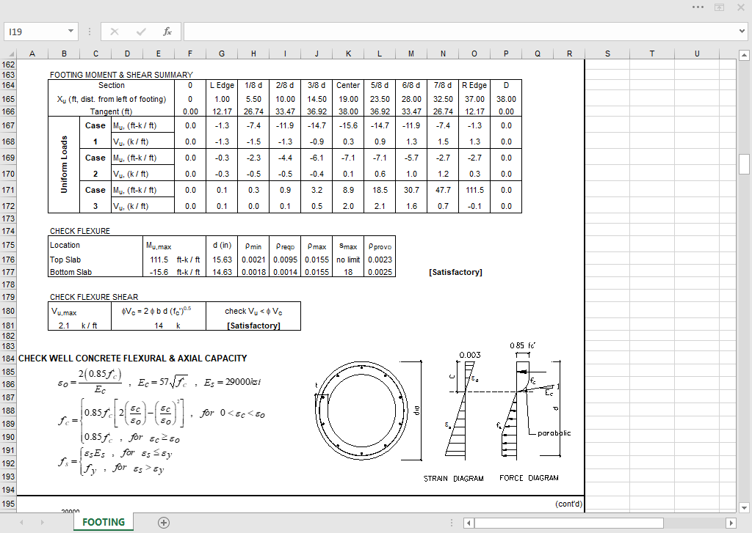This screenshot has width=752, height=533.
Task: Click the 'Uniform Loads' vertical label
Action: pyautogui.click(x=64, y=164)
